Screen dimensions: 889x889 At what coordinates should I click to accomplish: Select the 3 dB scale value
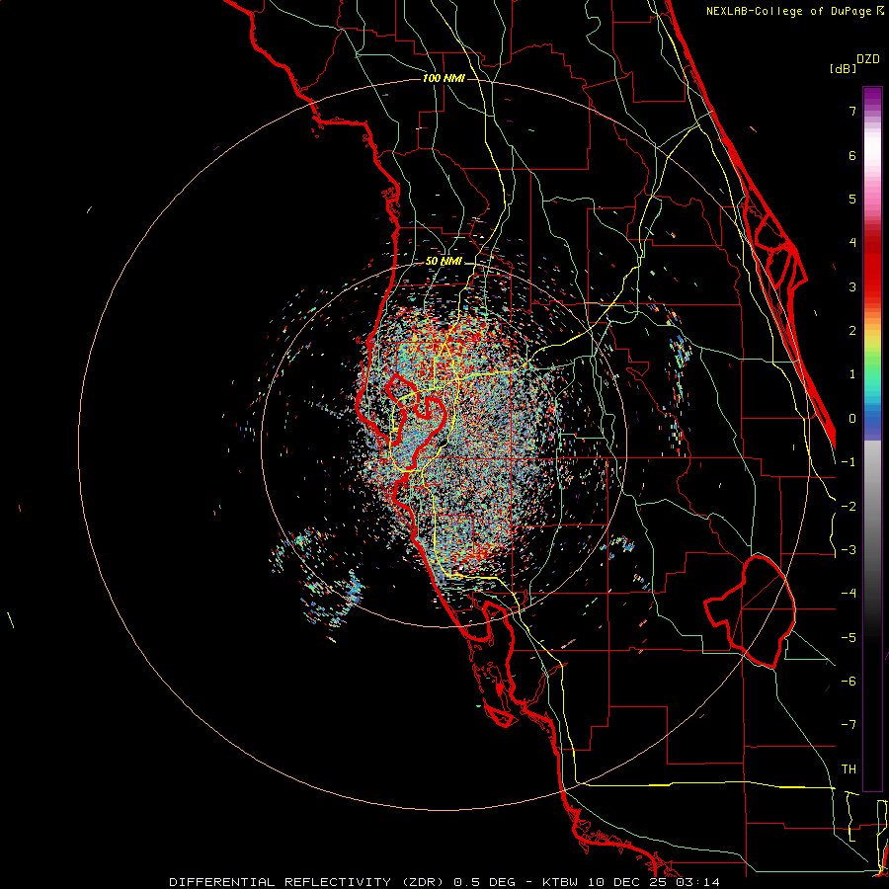852,286
